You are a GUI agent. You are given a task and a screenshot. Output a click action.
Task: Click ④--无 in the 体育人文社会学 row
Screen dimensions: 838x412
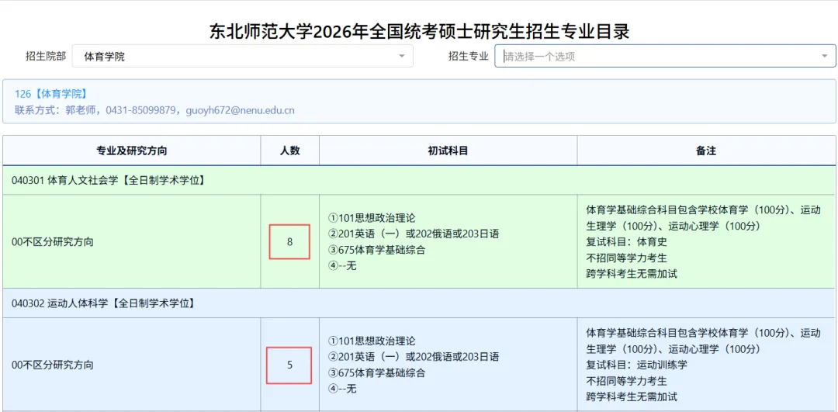(341, 265)
